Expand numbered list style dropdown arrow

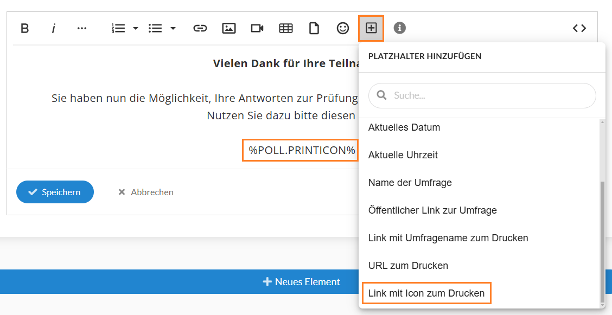(136, 28)
